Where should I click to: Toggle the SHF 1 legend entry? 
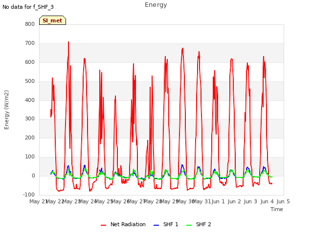(166, 224)
